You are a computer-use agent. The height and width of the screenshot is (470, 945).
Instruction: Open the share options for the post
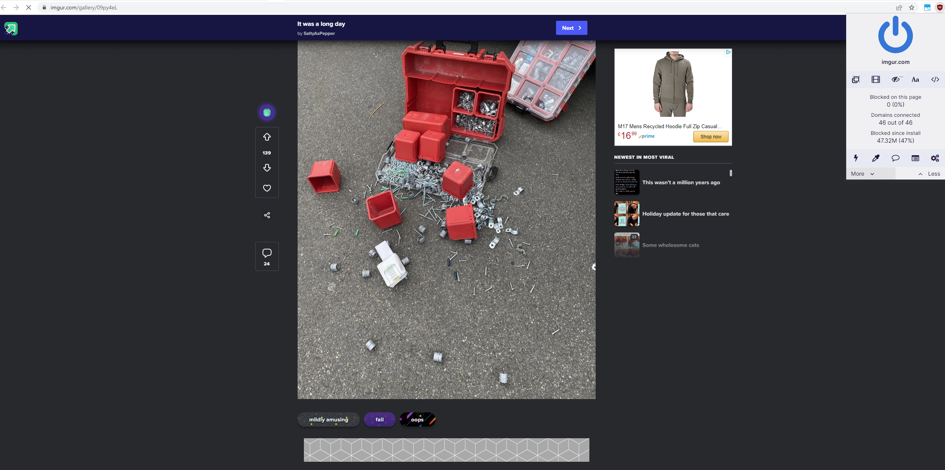coord(267,215)
